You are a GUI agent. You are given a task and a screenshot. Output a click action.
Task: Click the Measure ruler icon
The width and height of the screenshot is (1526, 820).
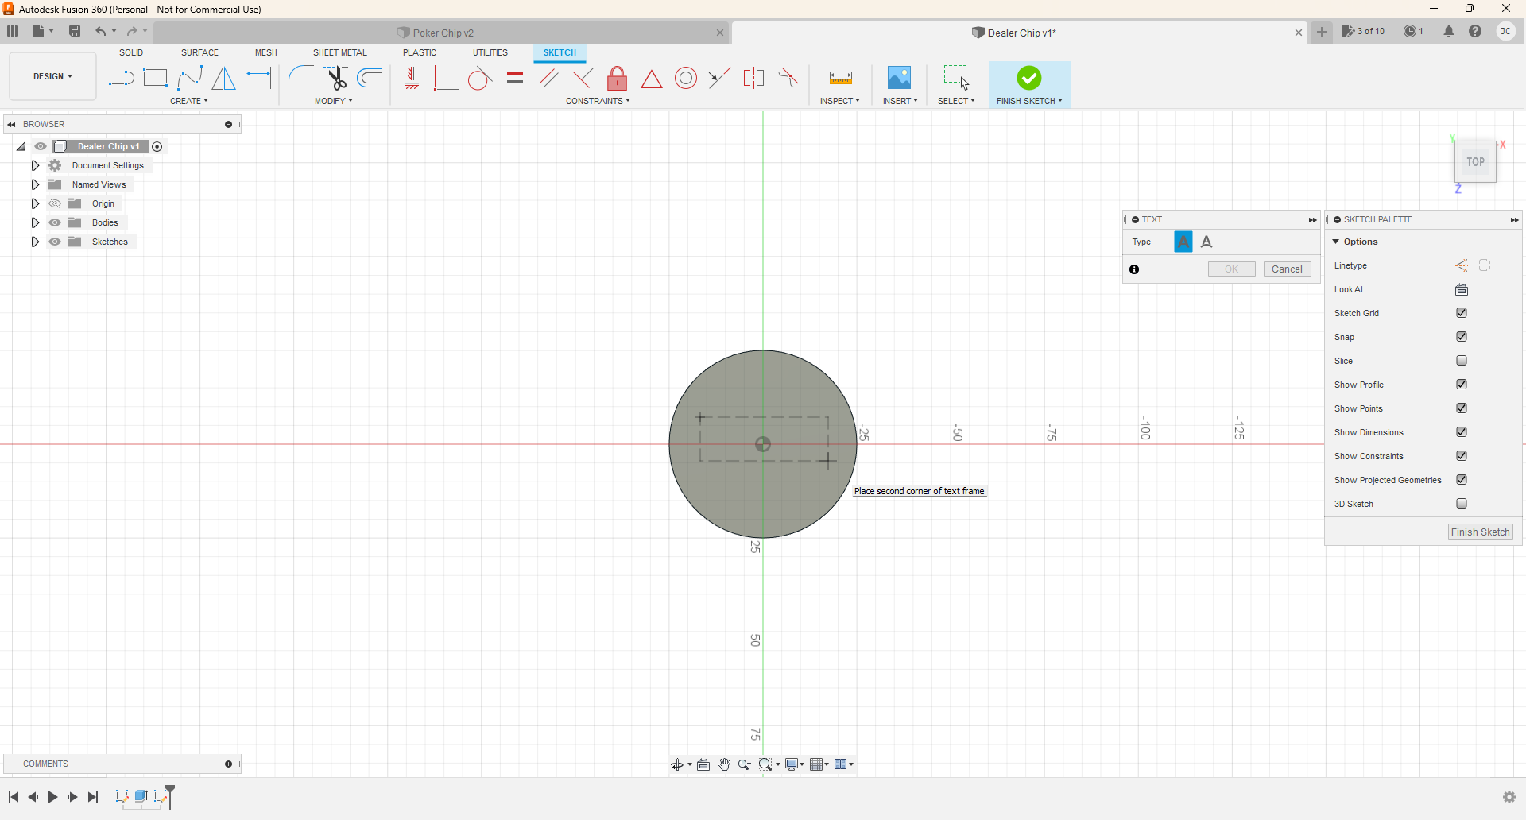(x=840, y=78)
